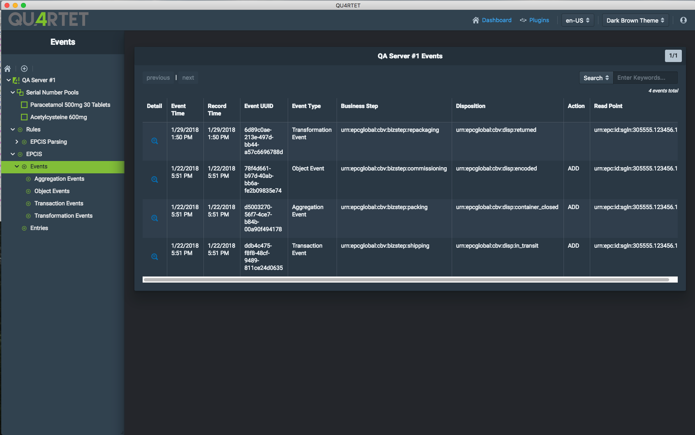Click UUID starting with ddb4c475
The height and width of the screenshot is (435, 695).
[263, 257]
